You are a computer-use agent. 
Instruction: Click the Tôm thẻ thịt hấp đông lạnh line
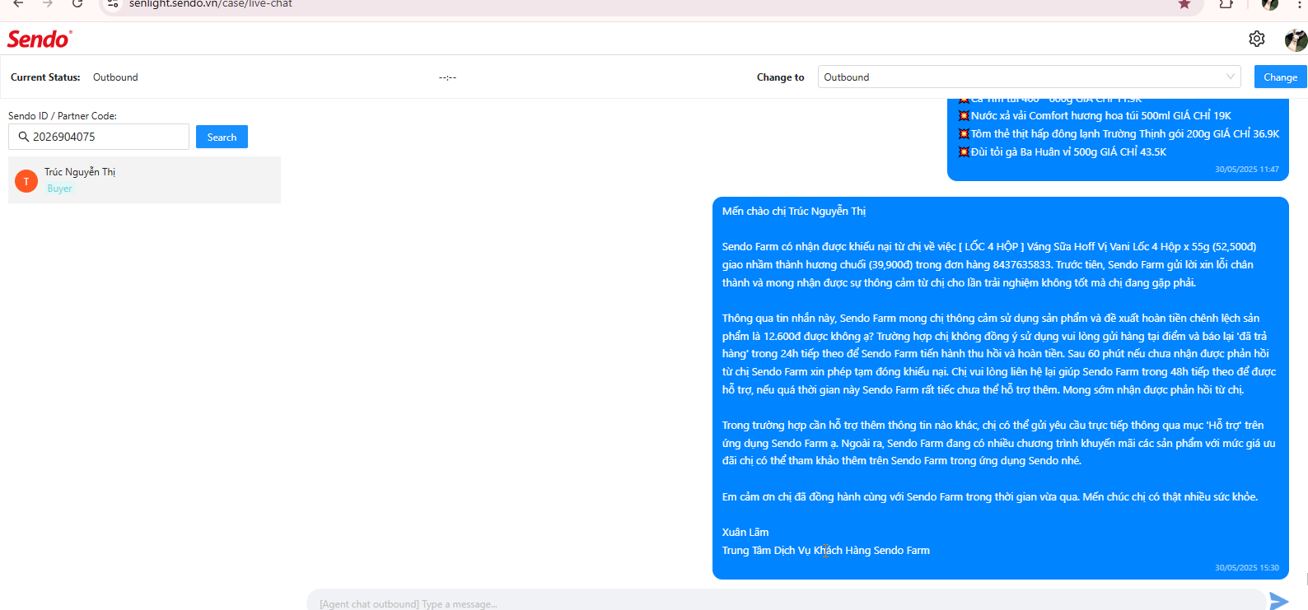pyautogui.click(x=1119, y=134)
